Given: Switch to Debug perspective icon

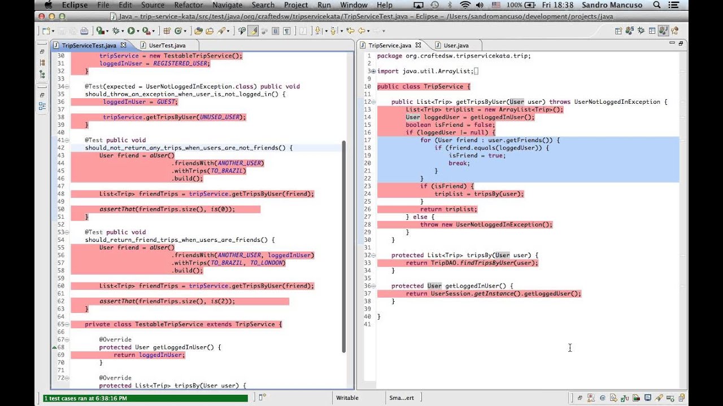Looking at the screenshot, I should [641, 31].
